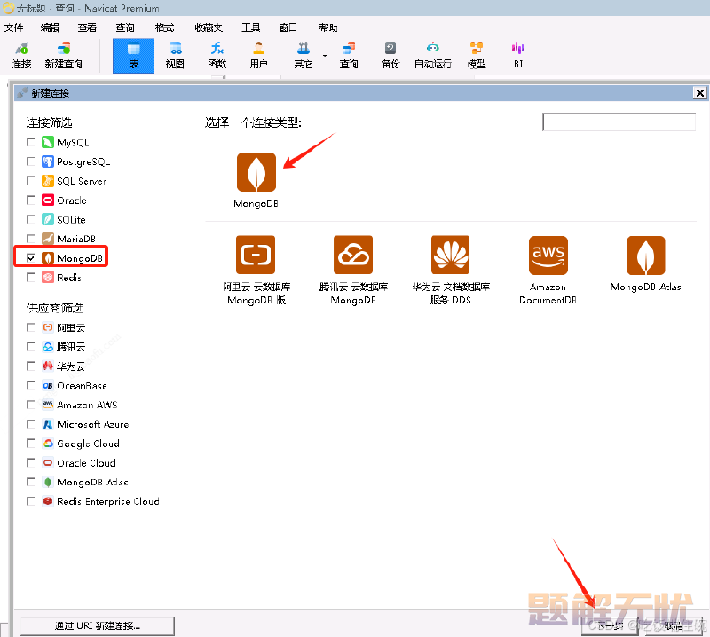Check the SQL Server filter checkbox
Viewport: 710px width, 637px height.
(x=31, y=181)
